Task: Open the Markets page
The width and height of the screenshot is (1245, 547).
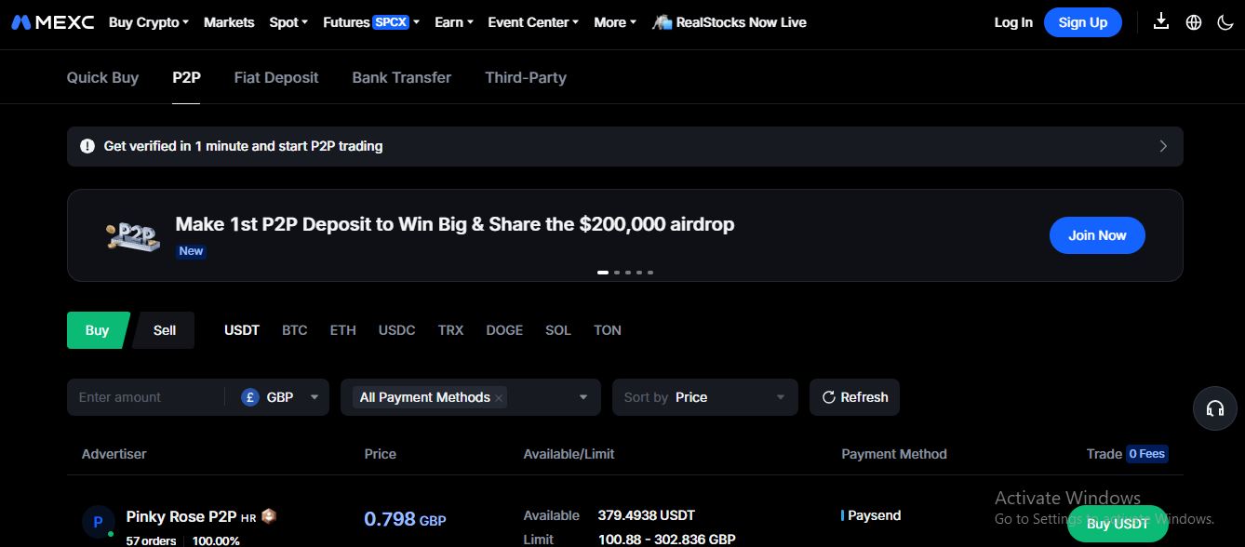Action: 229,22
